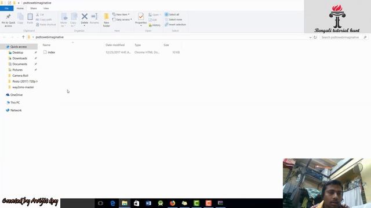Click Select all in the ribbon
Viewport: 371px width, 208px height.
tap(172, 14)
